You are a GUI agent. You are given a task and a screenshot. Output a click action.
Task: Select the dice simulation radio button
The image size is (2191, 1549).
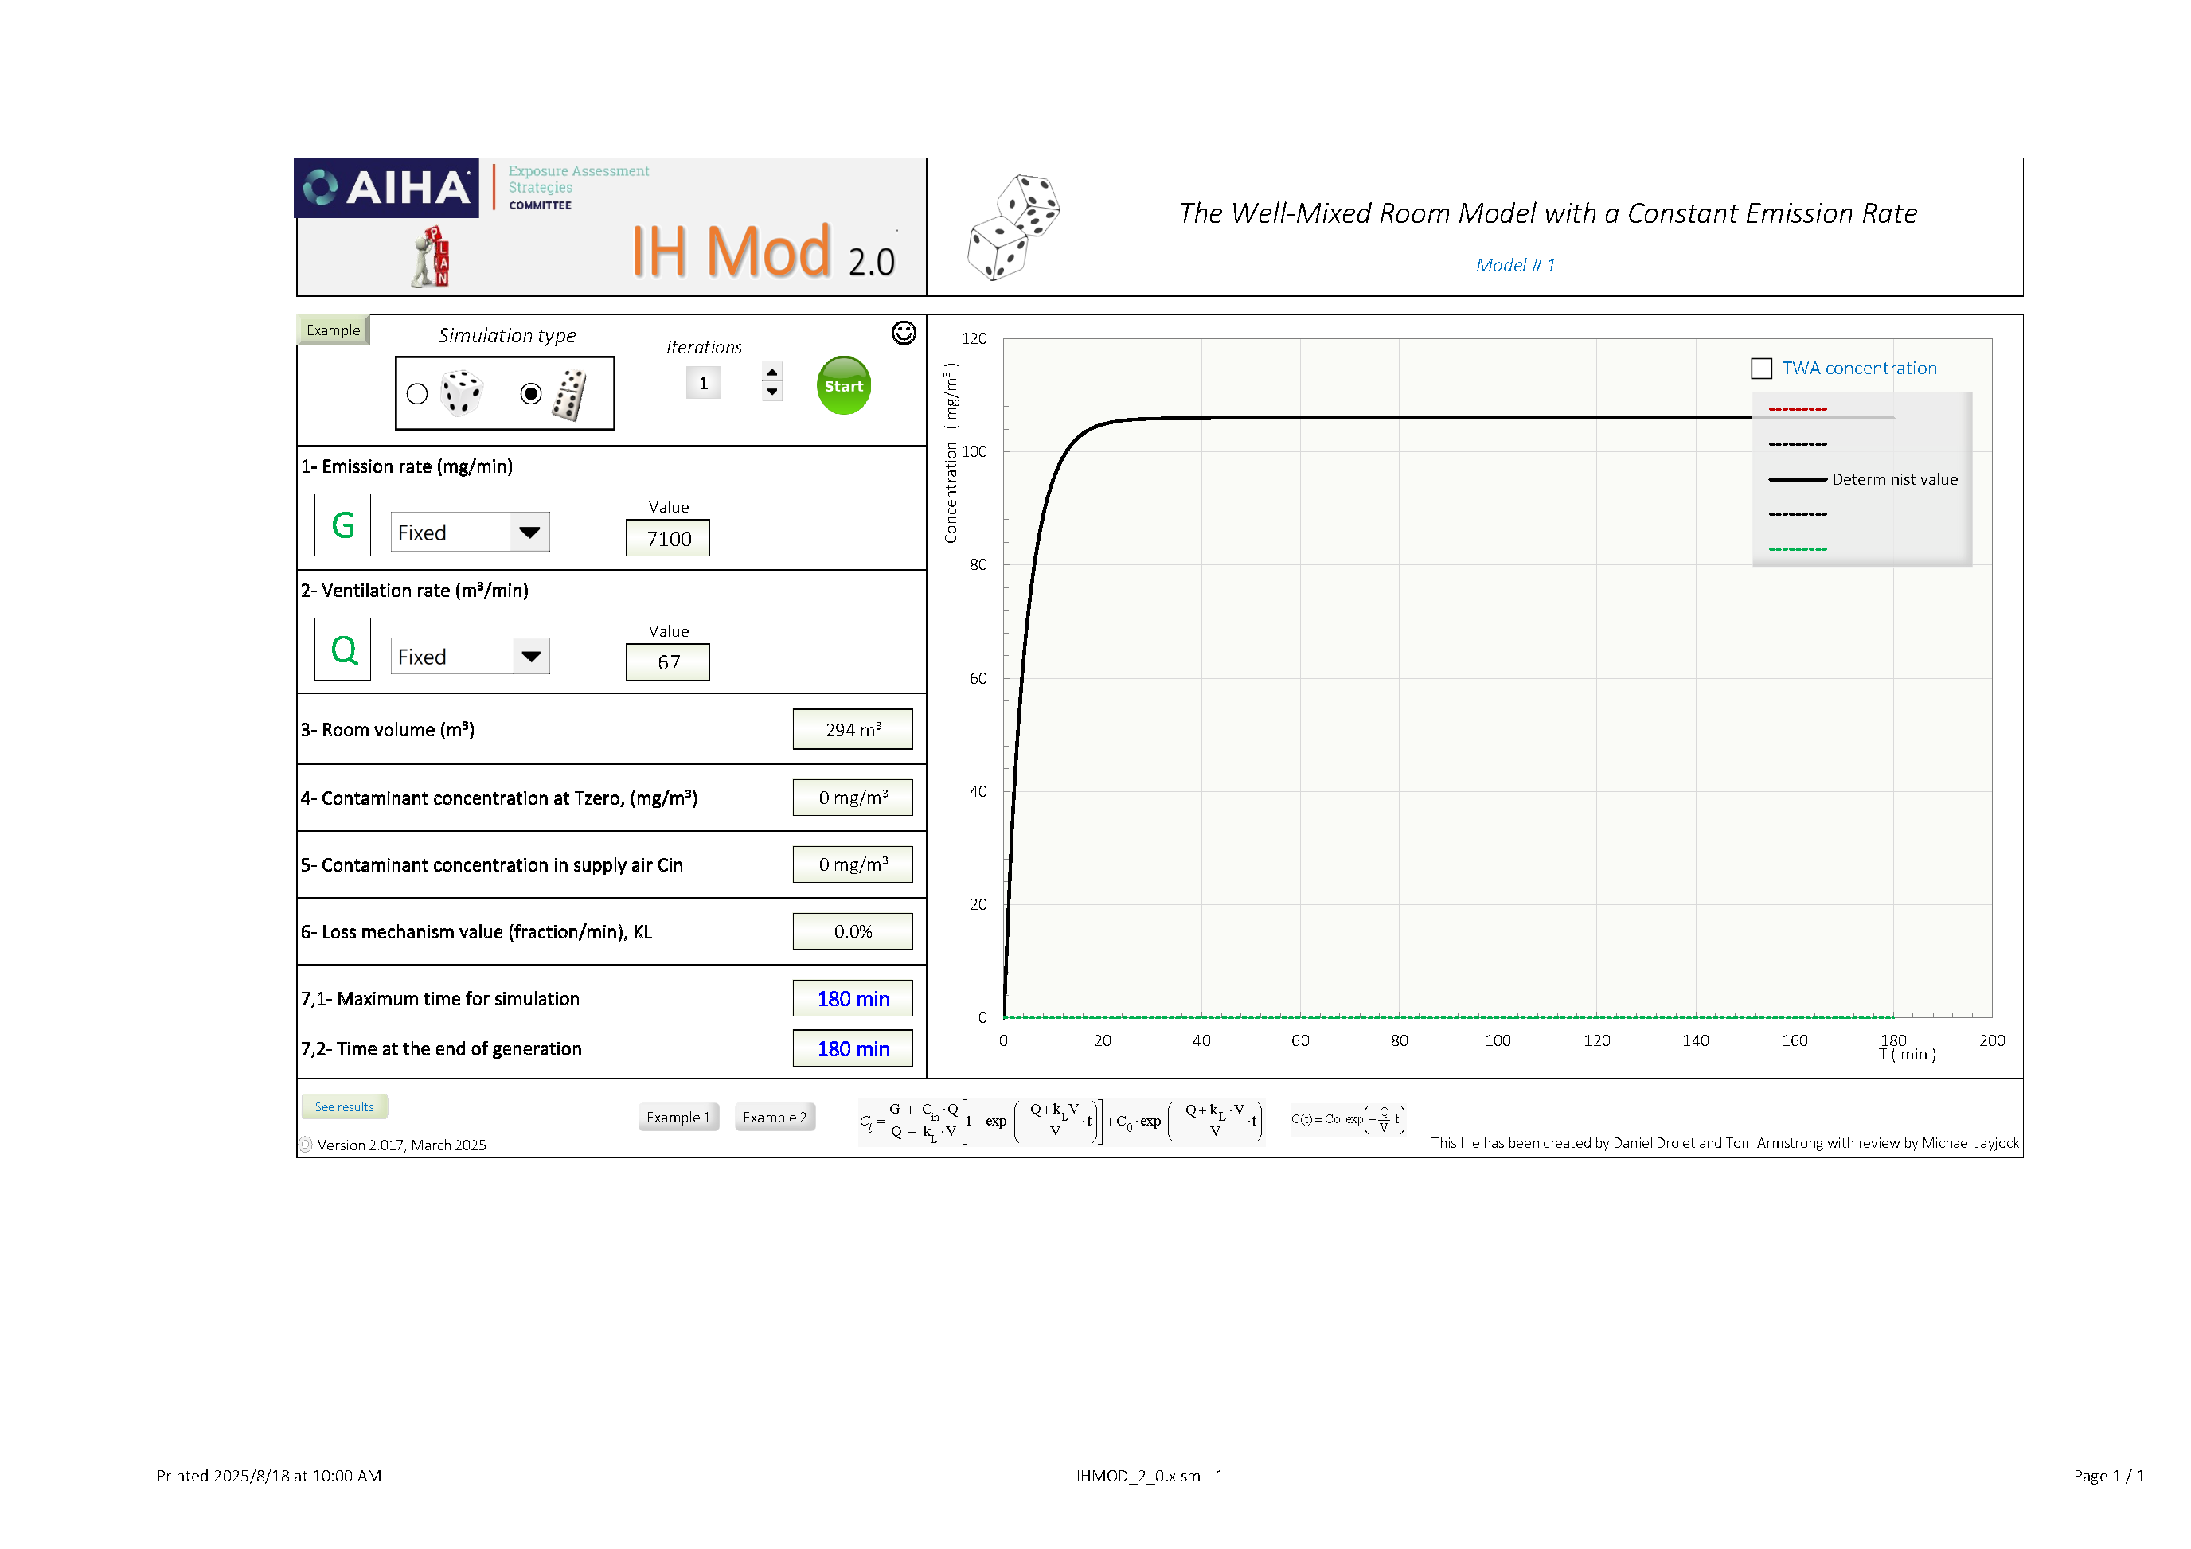point(417,393)
